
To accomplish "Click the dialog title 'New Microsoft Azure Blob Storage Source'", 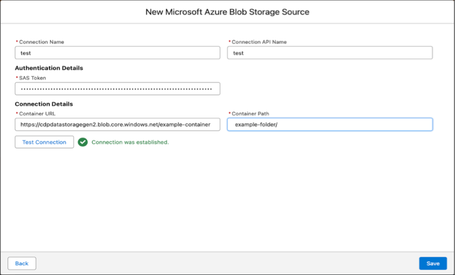I will pyautogui.click(x=227, y=12).
